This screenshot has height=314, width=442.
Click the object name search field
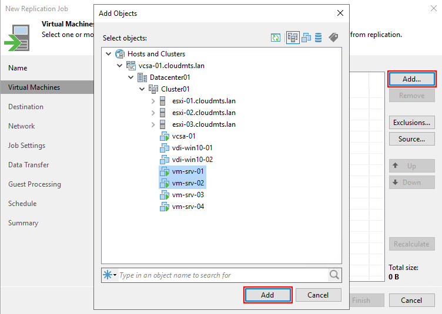point(222,275)
